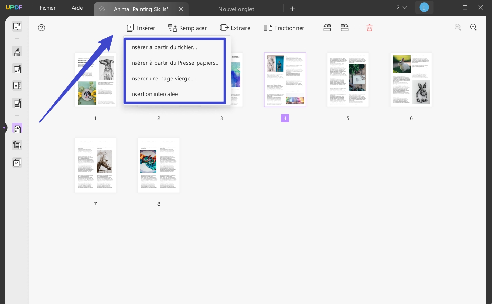The height and width of the screenshot is (304, 492).
Task: Select the Fill and Sign icon
Action: coord(17,104)
